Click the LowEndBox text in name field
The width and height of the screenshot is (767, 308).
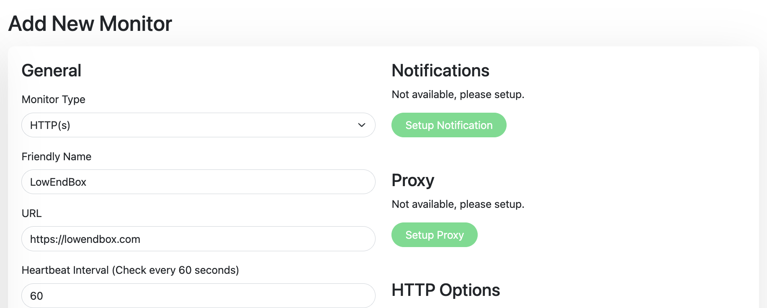[58, 182]
